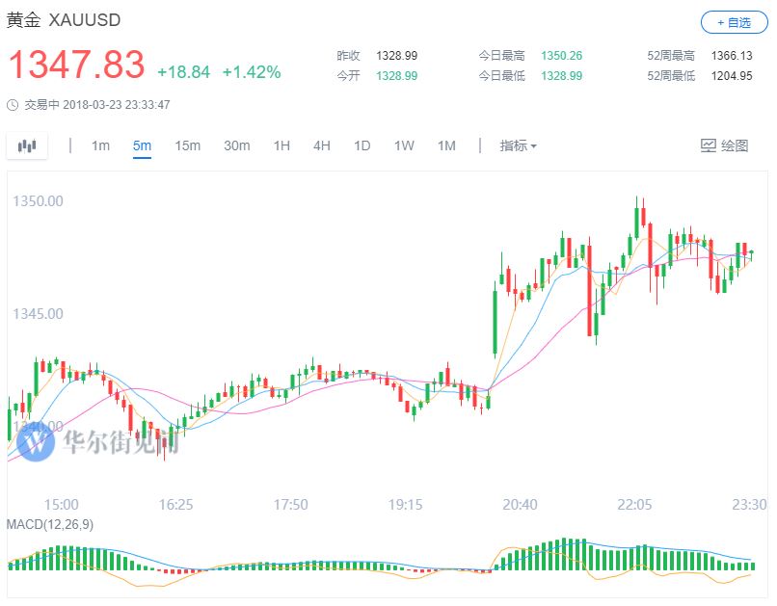The image size is (777, 606).
Task: Click the 23:30 time axis label
Action: pos(749,505)
